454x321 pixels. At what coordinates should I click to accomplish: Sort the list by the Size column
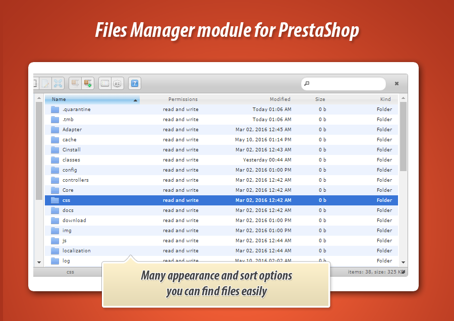point(320,99)
